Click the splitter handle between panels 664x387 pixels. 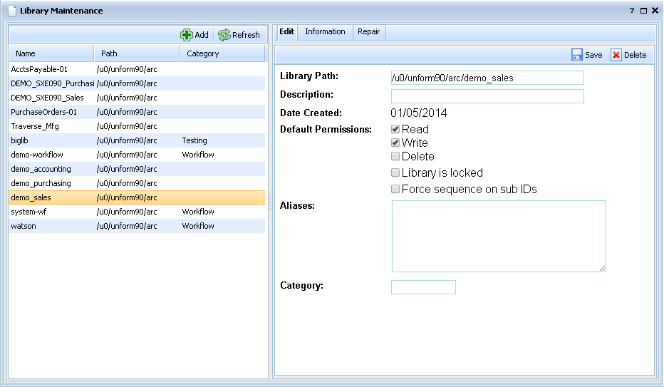coord(271,205)
